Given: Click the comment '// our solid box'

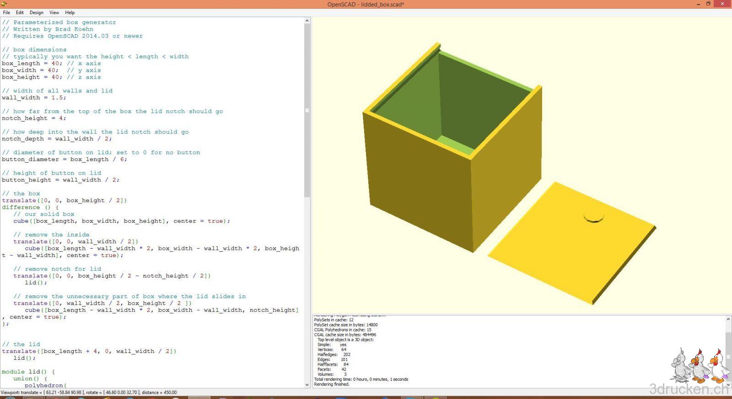Looking at the screenshot, I should coord(44,214).
